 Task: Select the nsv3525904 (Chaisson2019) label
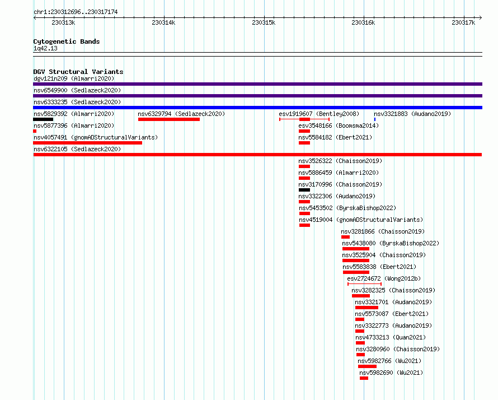(x=384, y=255)
